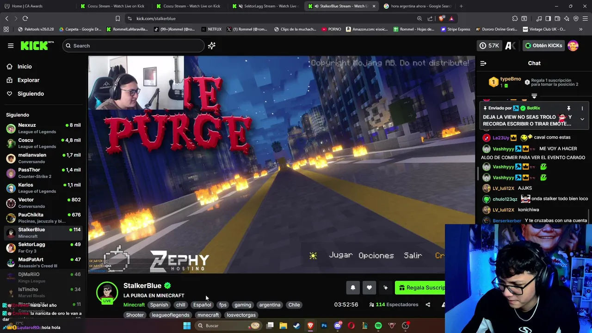Select the argentina tag

click(270, 305)
